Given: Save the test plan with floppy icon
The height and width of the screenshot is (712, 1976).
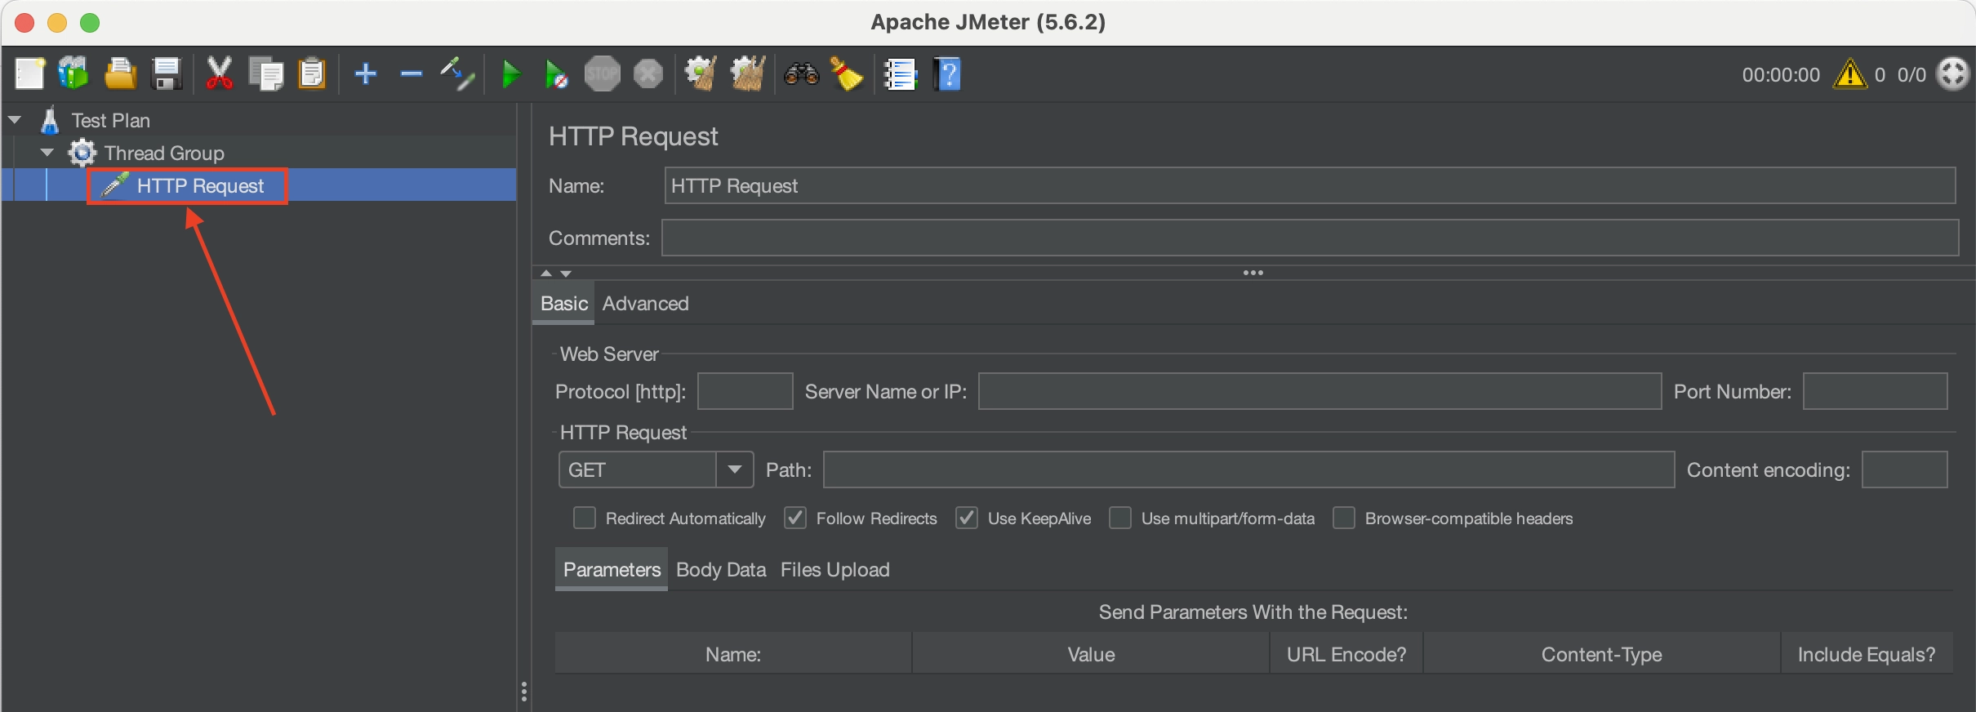Looking at the screenshot, I should (167, 74).
